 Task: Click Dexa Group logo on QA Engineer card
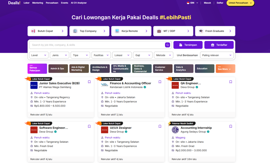(x=175, y=85)
